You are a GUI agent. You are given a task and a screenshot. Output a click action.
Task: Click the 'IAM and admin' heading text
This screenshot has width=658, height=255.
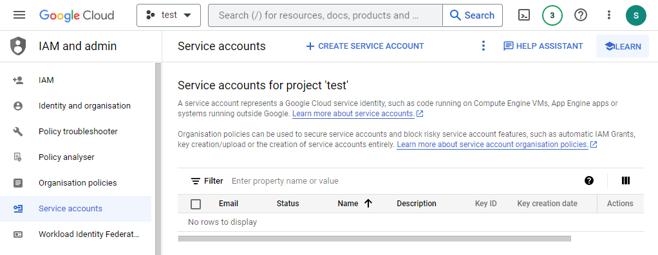tap(78, 46)
